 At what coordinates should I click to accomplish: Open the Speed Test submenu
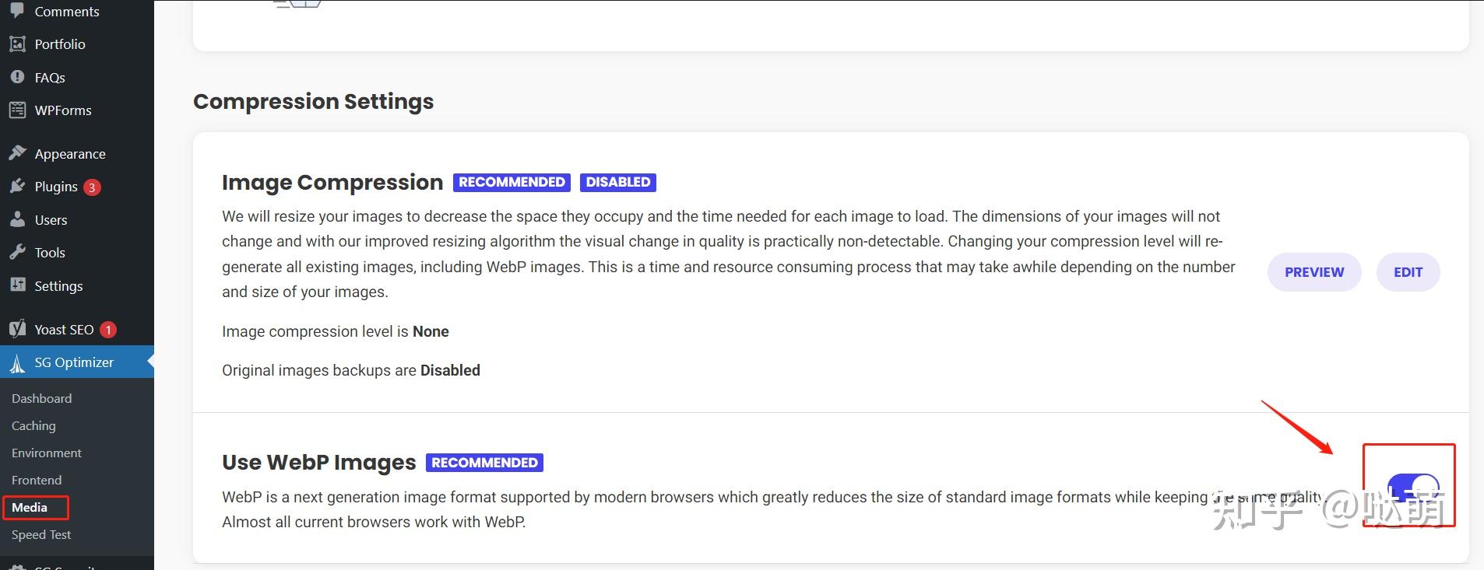41,535
